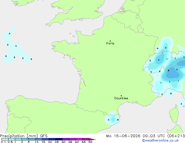Viewport: 185px width, 143px height.
Task: Click the 'Mo 15-06-2026' forecast date
Action: [123, 136]
